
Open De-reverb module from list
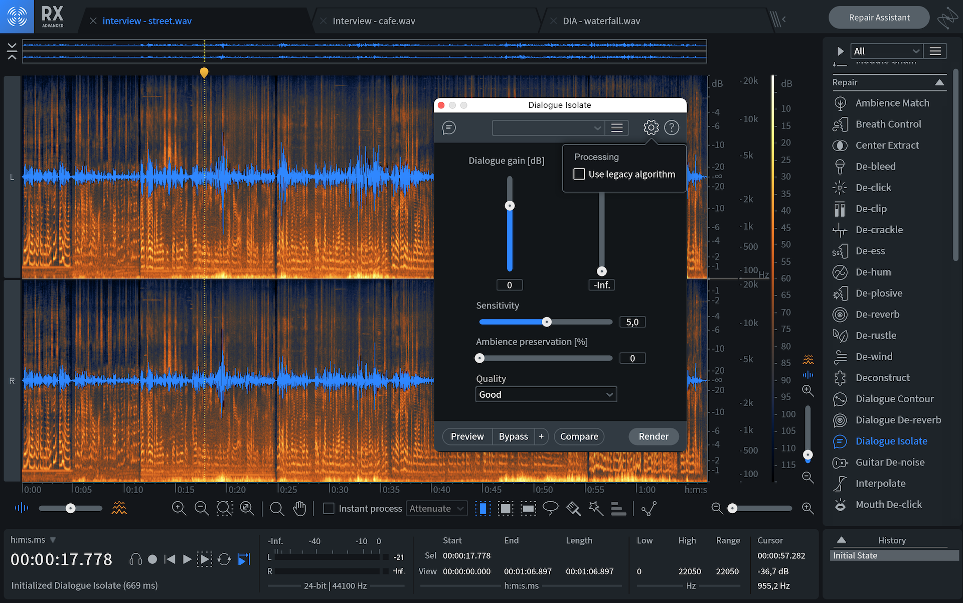coord(877,315)
